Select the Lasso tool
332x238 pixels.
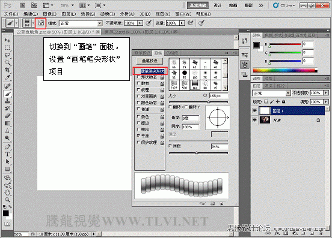pos(7,55)
